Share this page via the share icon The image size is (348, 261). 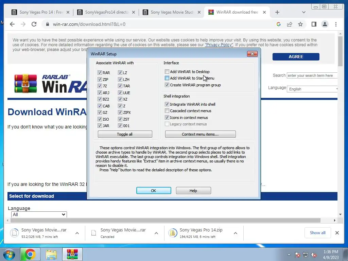point(290,24)
